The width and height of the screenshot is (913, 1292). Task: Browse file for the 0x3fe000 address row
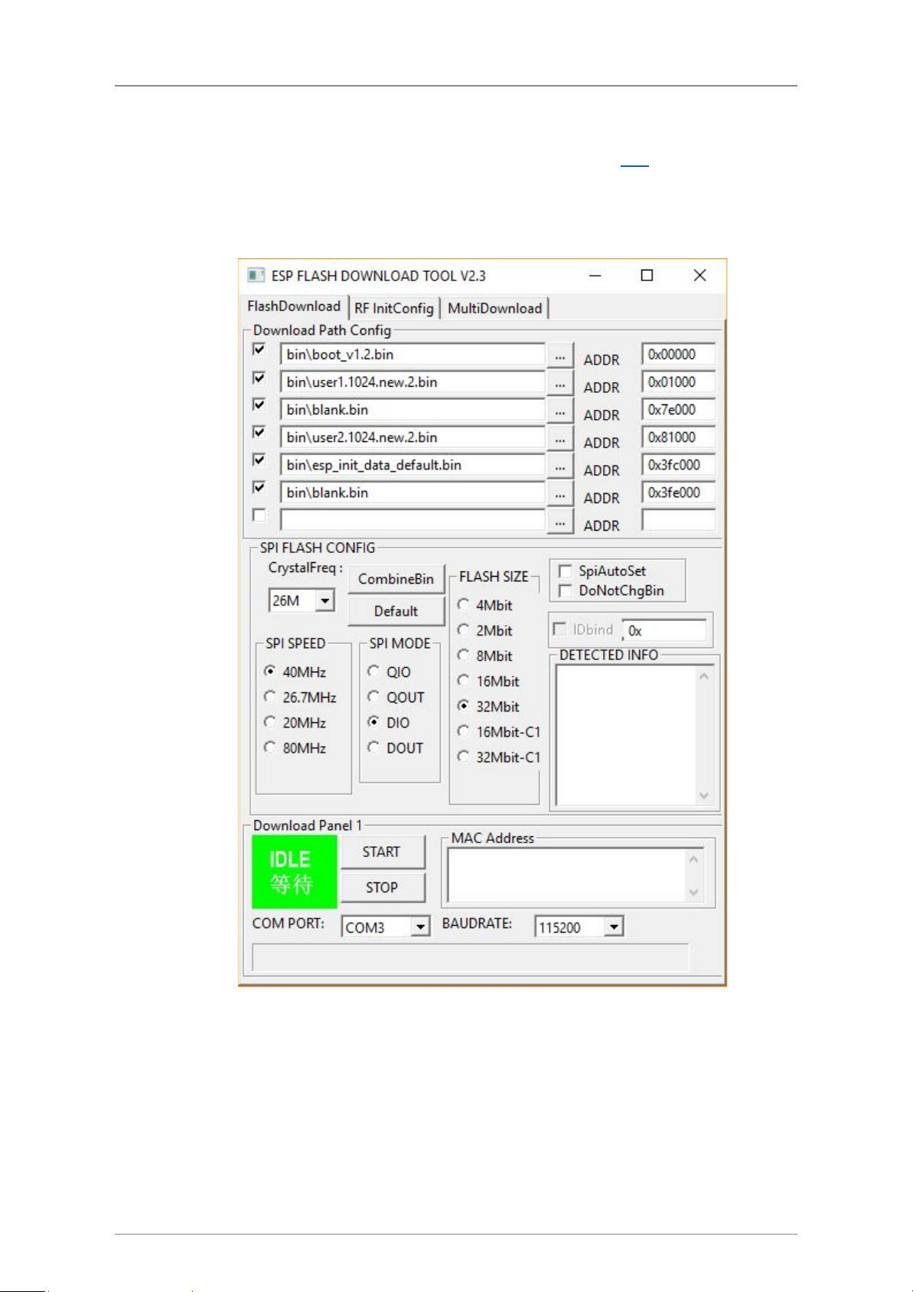click(560, 493)
